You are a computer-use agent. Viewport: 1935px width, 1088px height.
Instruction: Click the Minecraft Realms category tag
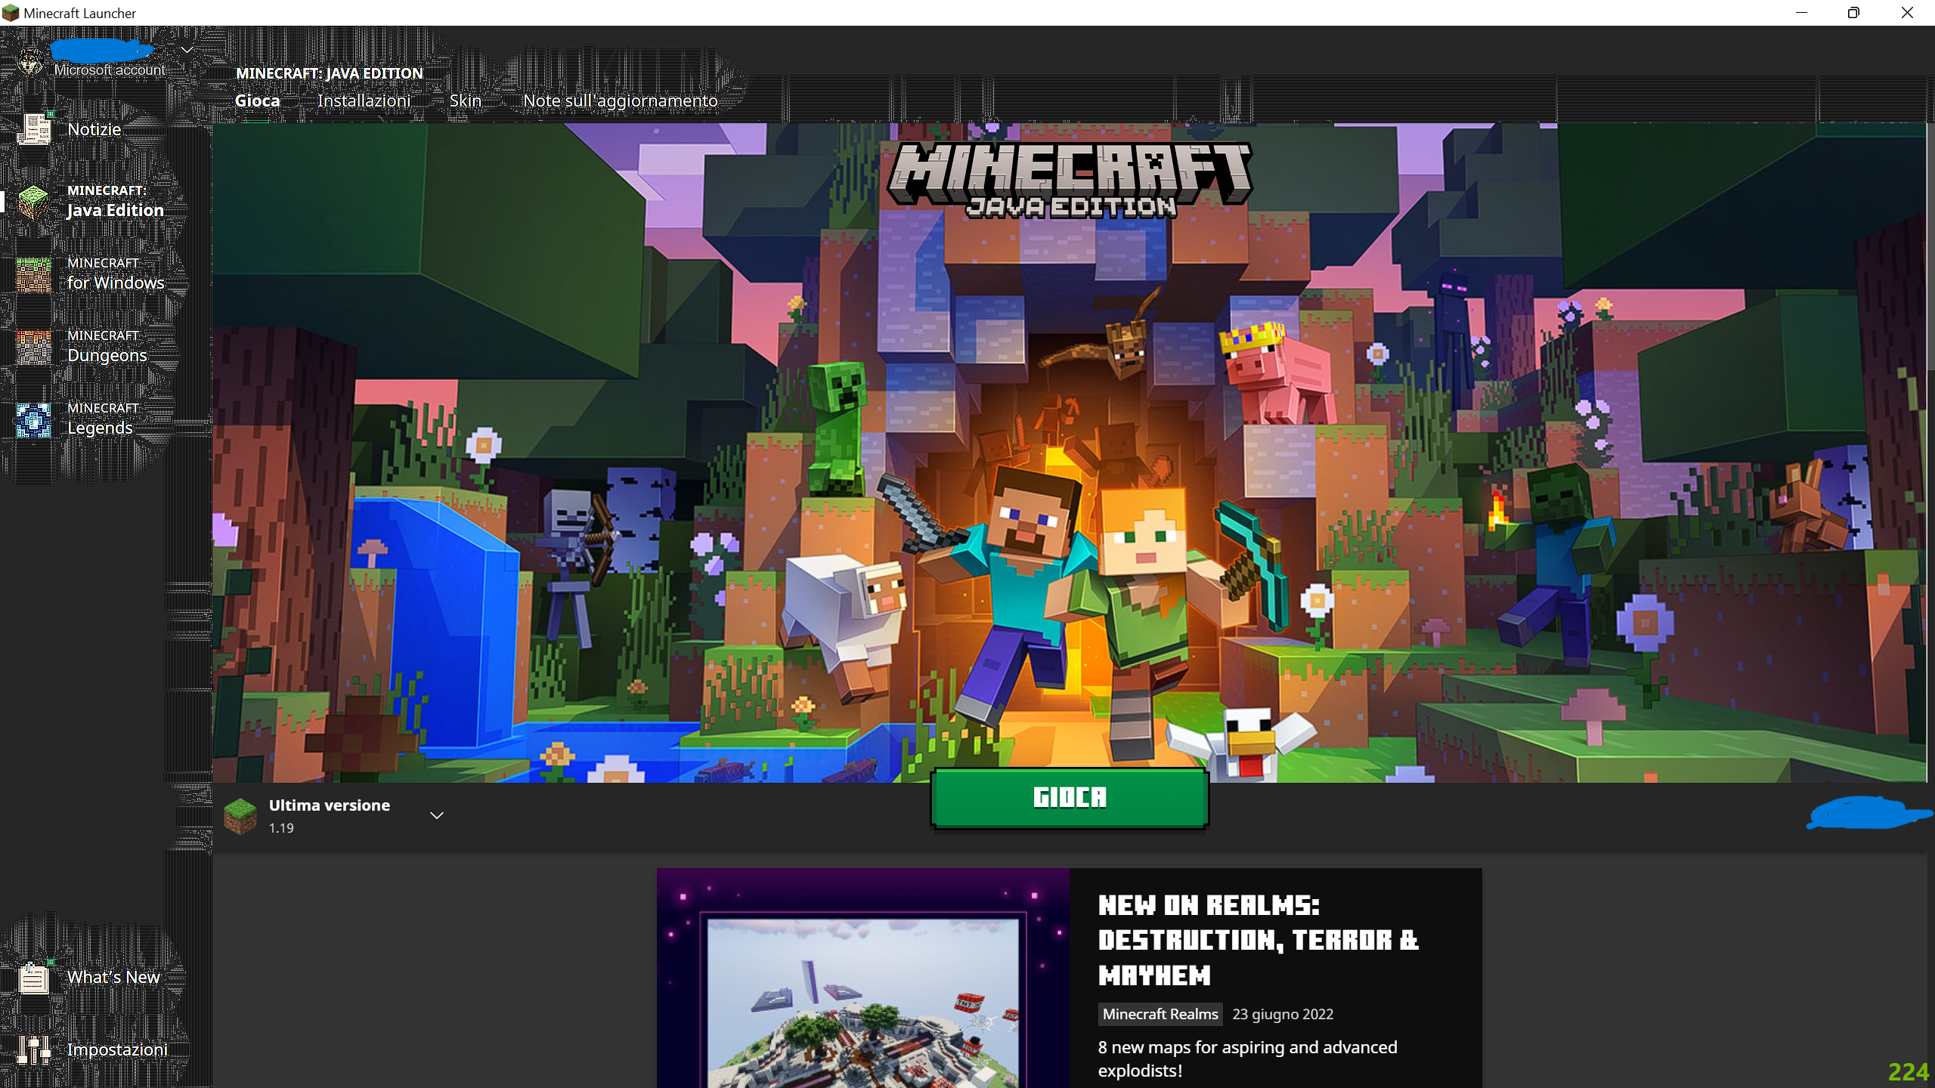[x=1159, y=1014]
